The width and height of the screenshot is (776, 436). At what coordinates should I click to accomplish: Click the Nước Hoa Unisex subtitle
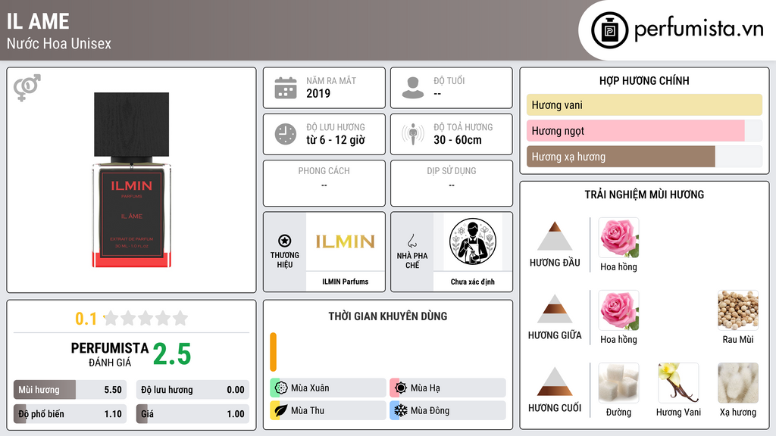59,43
